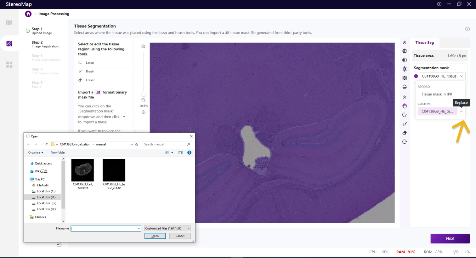Select the Eraser tool in right toolbar
Viewport: 476px width, 258px height.
click(x=405, y=133)
